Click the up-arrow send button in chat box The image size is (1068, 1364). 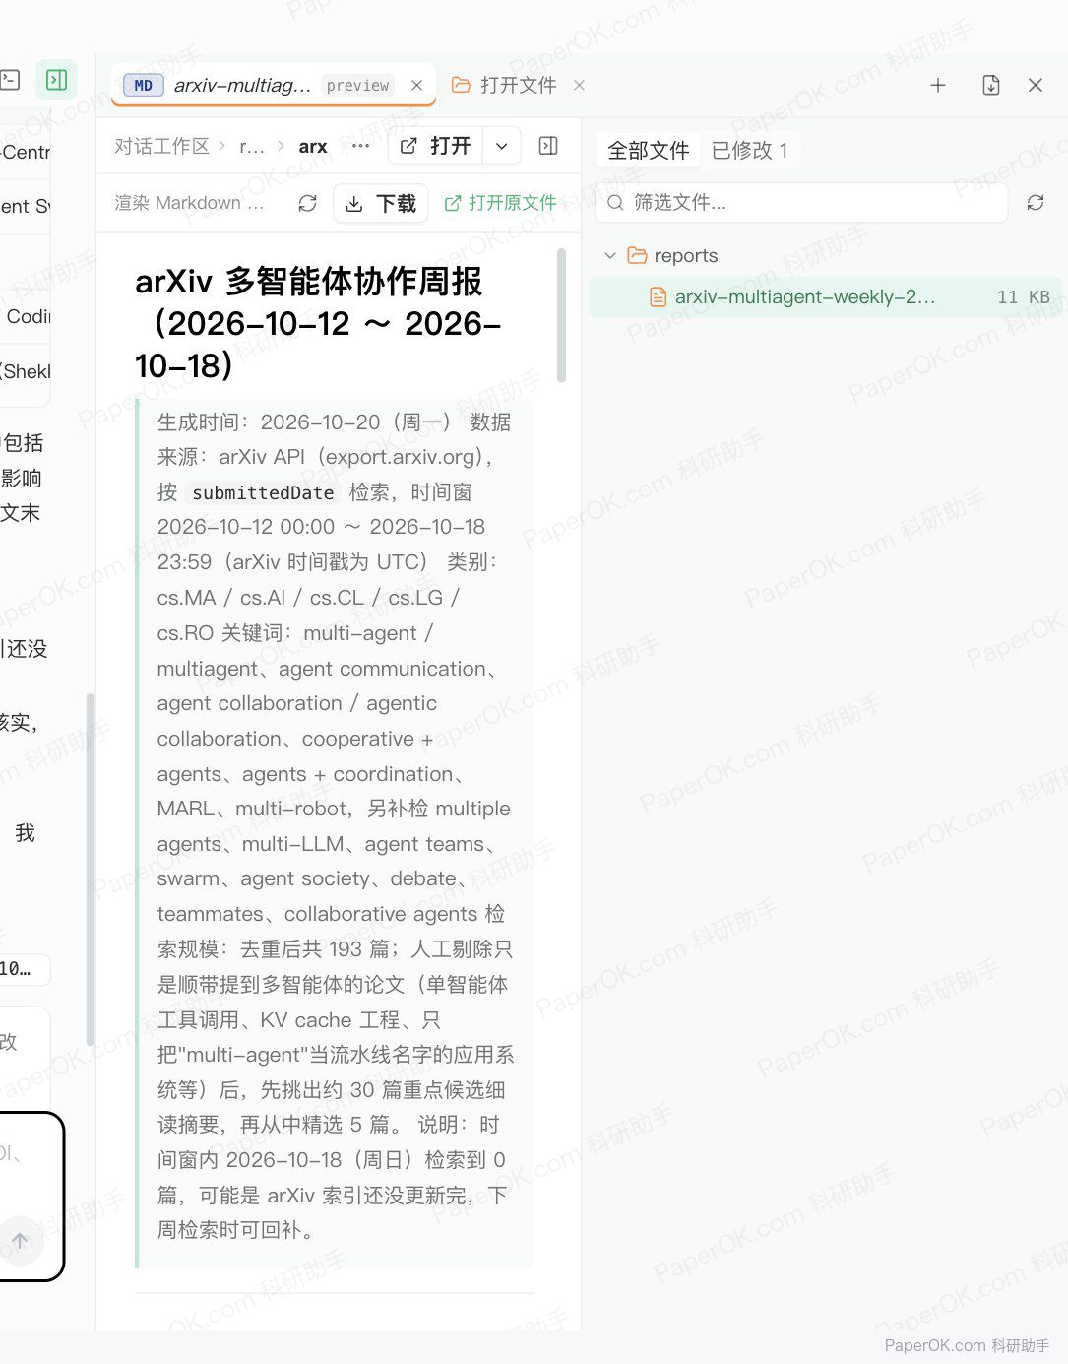tap(21, 1241)
